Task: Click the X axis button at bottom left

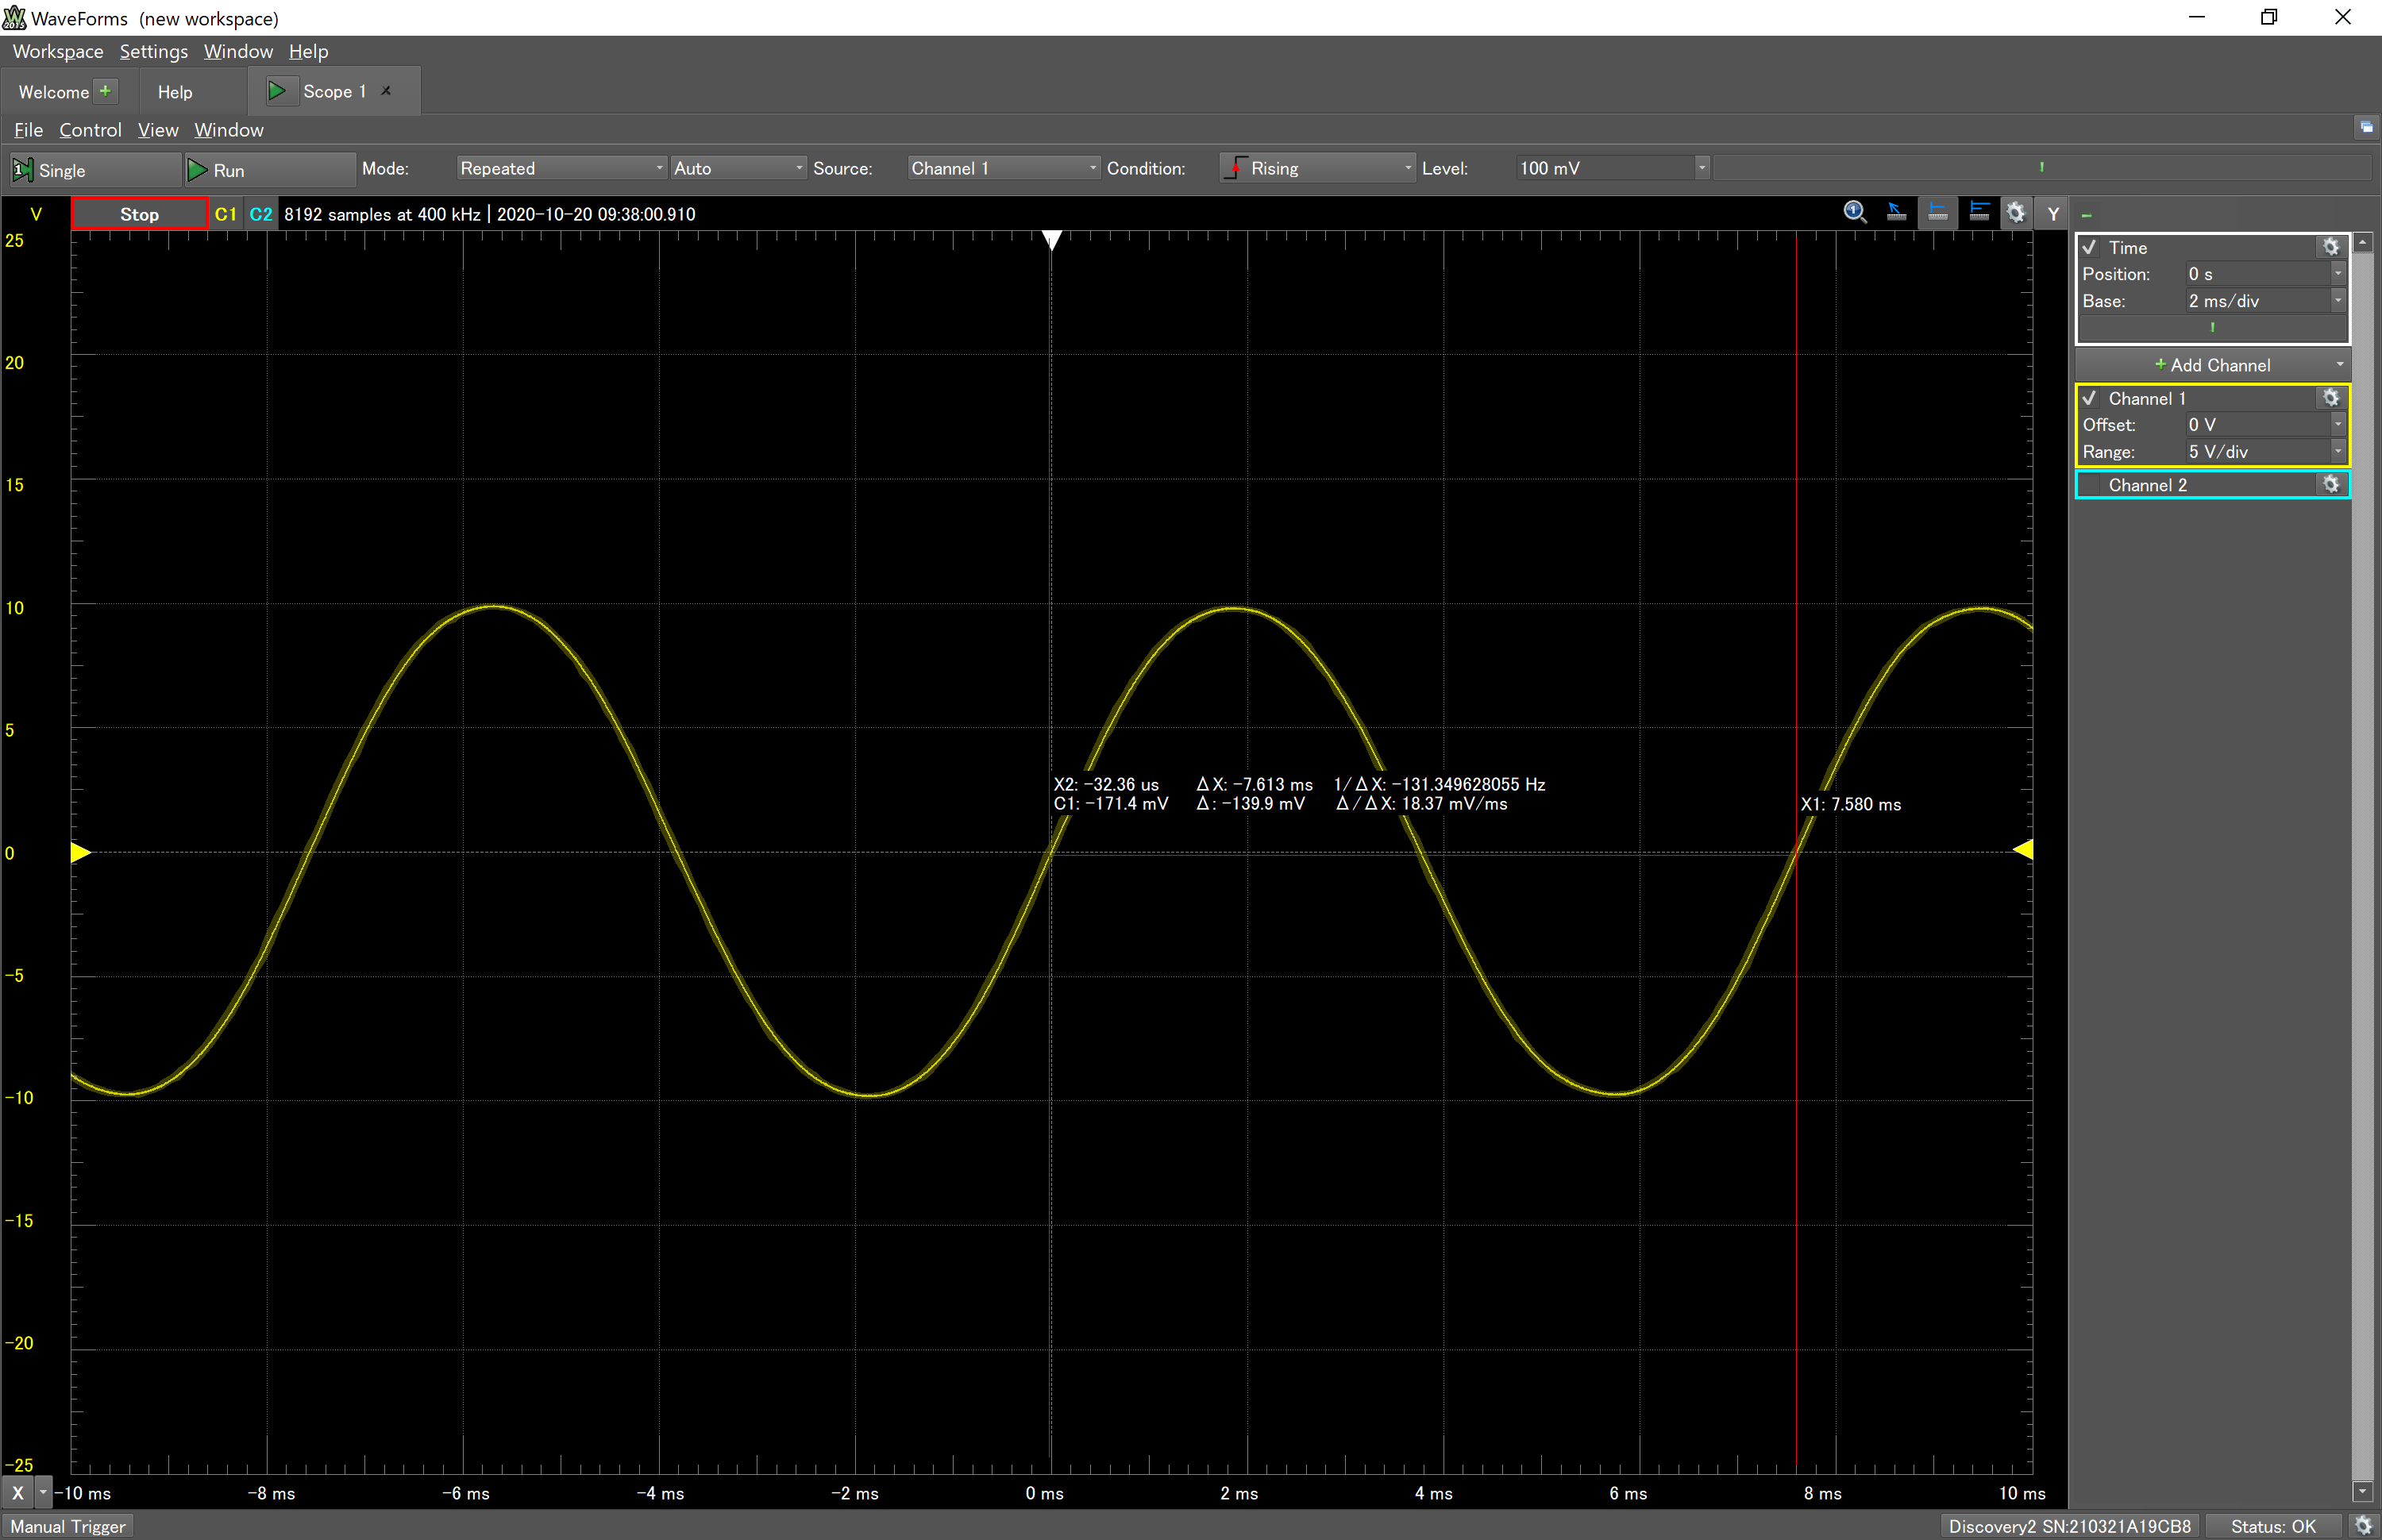Action: [x=18, y=1493]
